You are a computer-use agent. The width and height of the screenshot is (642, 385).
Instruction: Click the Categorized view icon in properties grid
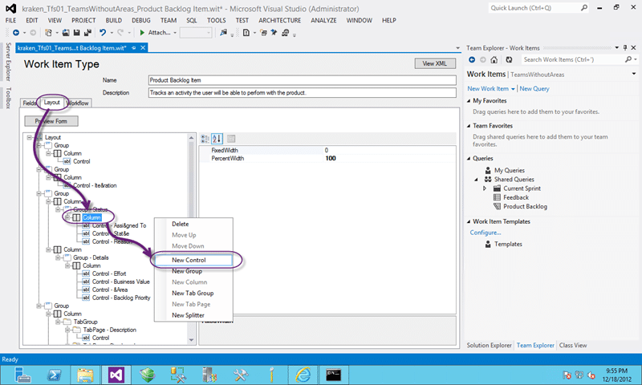(205, 139)
